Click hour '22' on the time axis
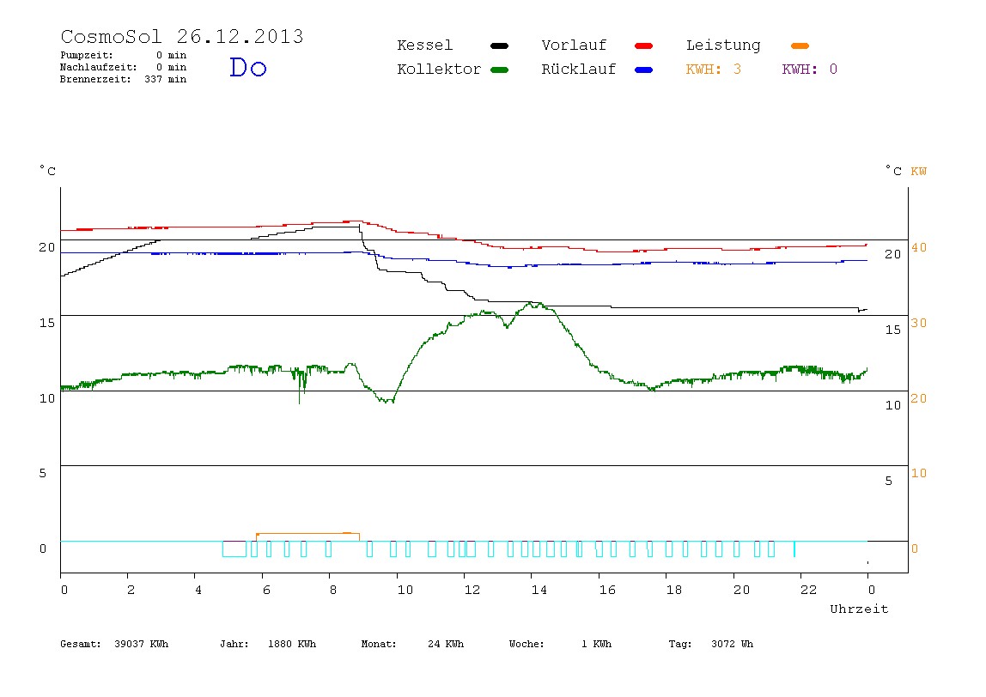This screenshot has height=697, width=986. tap(809, 591)
